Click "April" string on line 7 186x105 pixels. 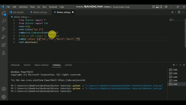70,39
